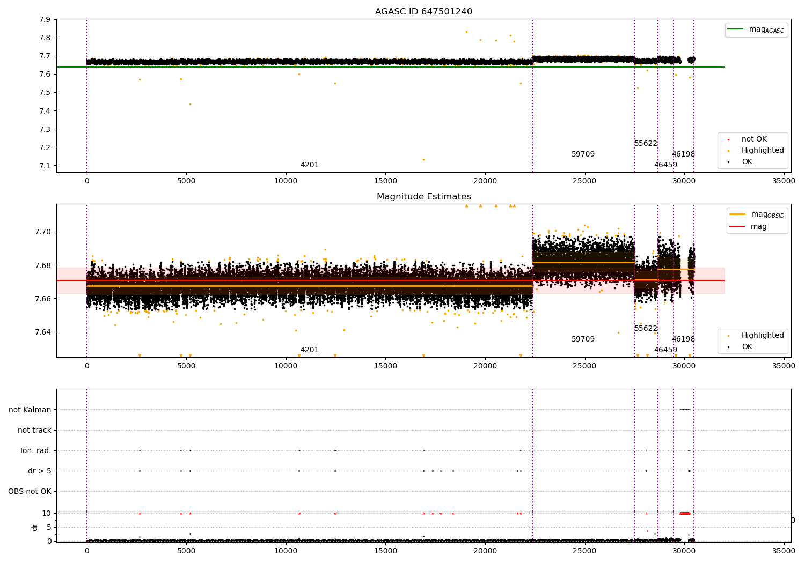The width and height of the screenshot is (805, 563).
Task: Click the green mag AGASC legend line
Action: (x=736, y=29)
